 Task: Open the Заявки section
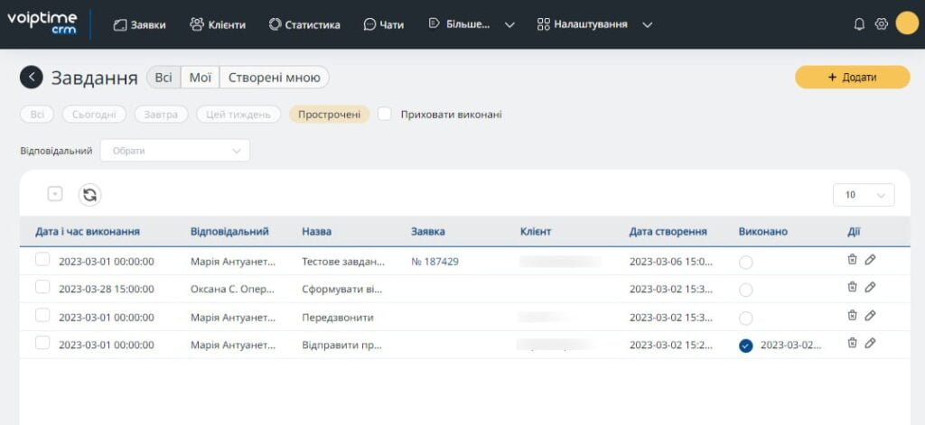139,24
